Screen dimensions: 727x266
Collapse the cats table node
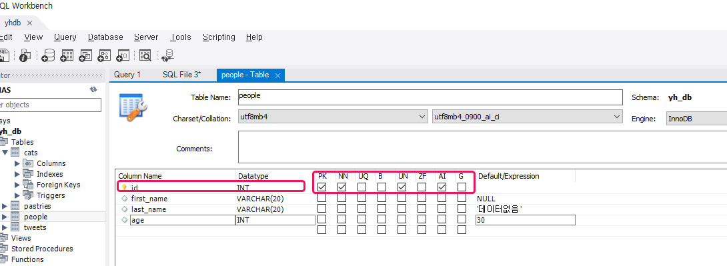(x=5, y=153)
